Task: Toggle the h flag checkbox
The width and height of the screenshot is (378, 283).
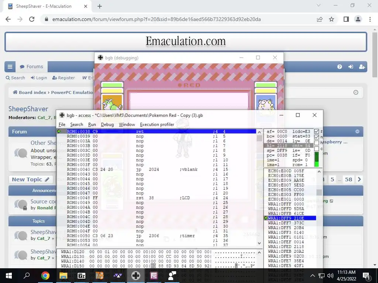Action: pyautogui.click(x=316, y=143)
